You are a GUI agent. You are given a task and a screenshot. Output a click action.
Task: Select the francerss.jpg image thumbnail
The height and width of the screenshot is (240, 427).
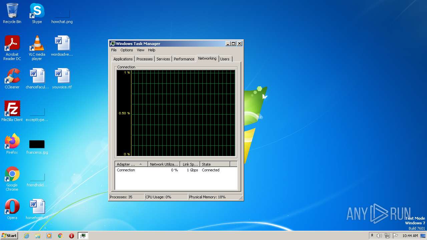[x=37, y=147]
